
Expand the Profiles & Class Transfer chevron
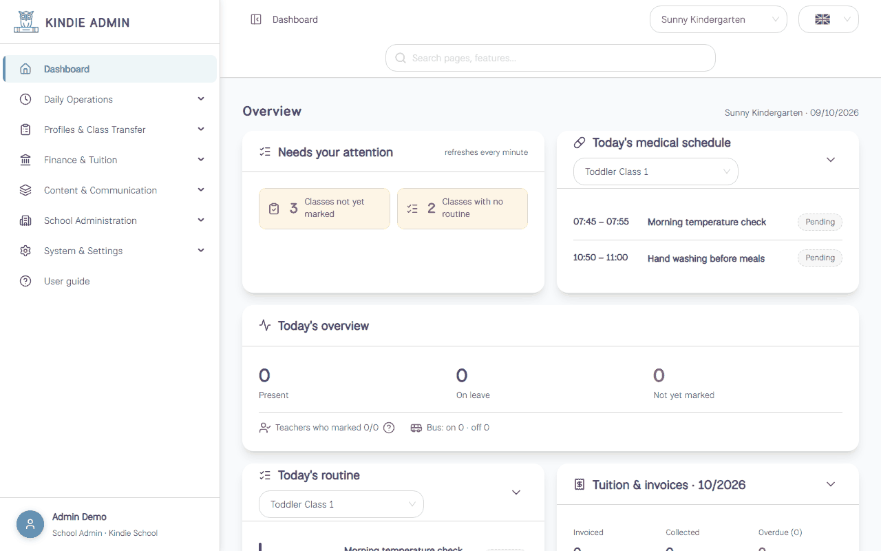point(201,129)
